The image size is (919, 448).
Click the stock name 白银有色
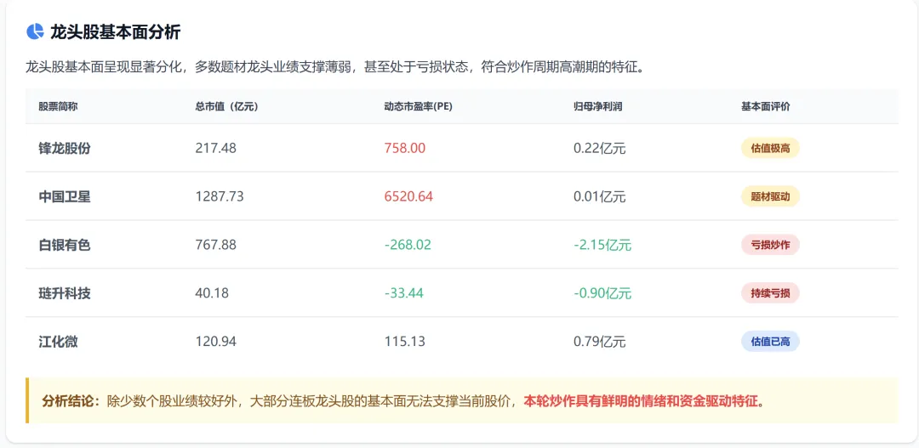(x=65, y=245)
